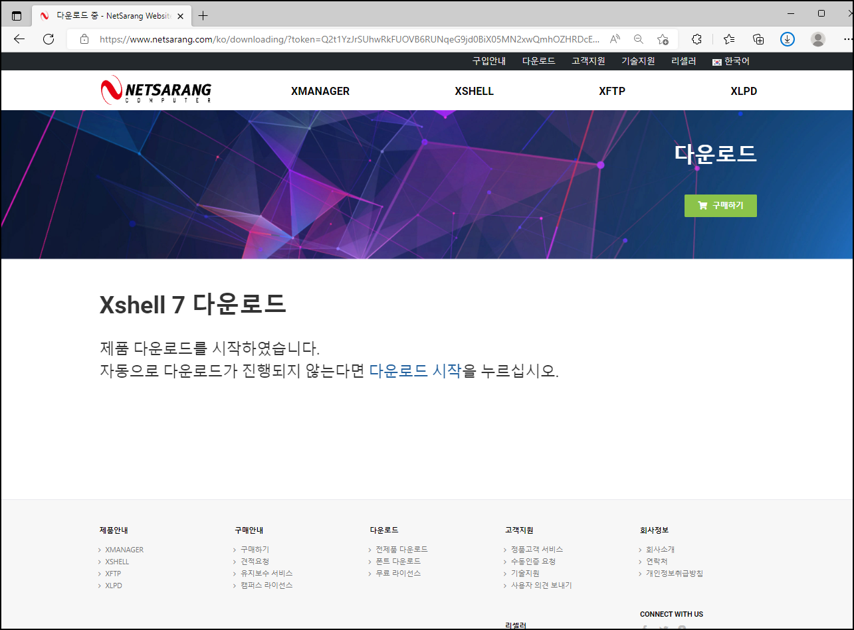Open footer link 사용자 의견 보내기
Image resolution: width=854 pixels, height=630 pixels.
[541, 586]
